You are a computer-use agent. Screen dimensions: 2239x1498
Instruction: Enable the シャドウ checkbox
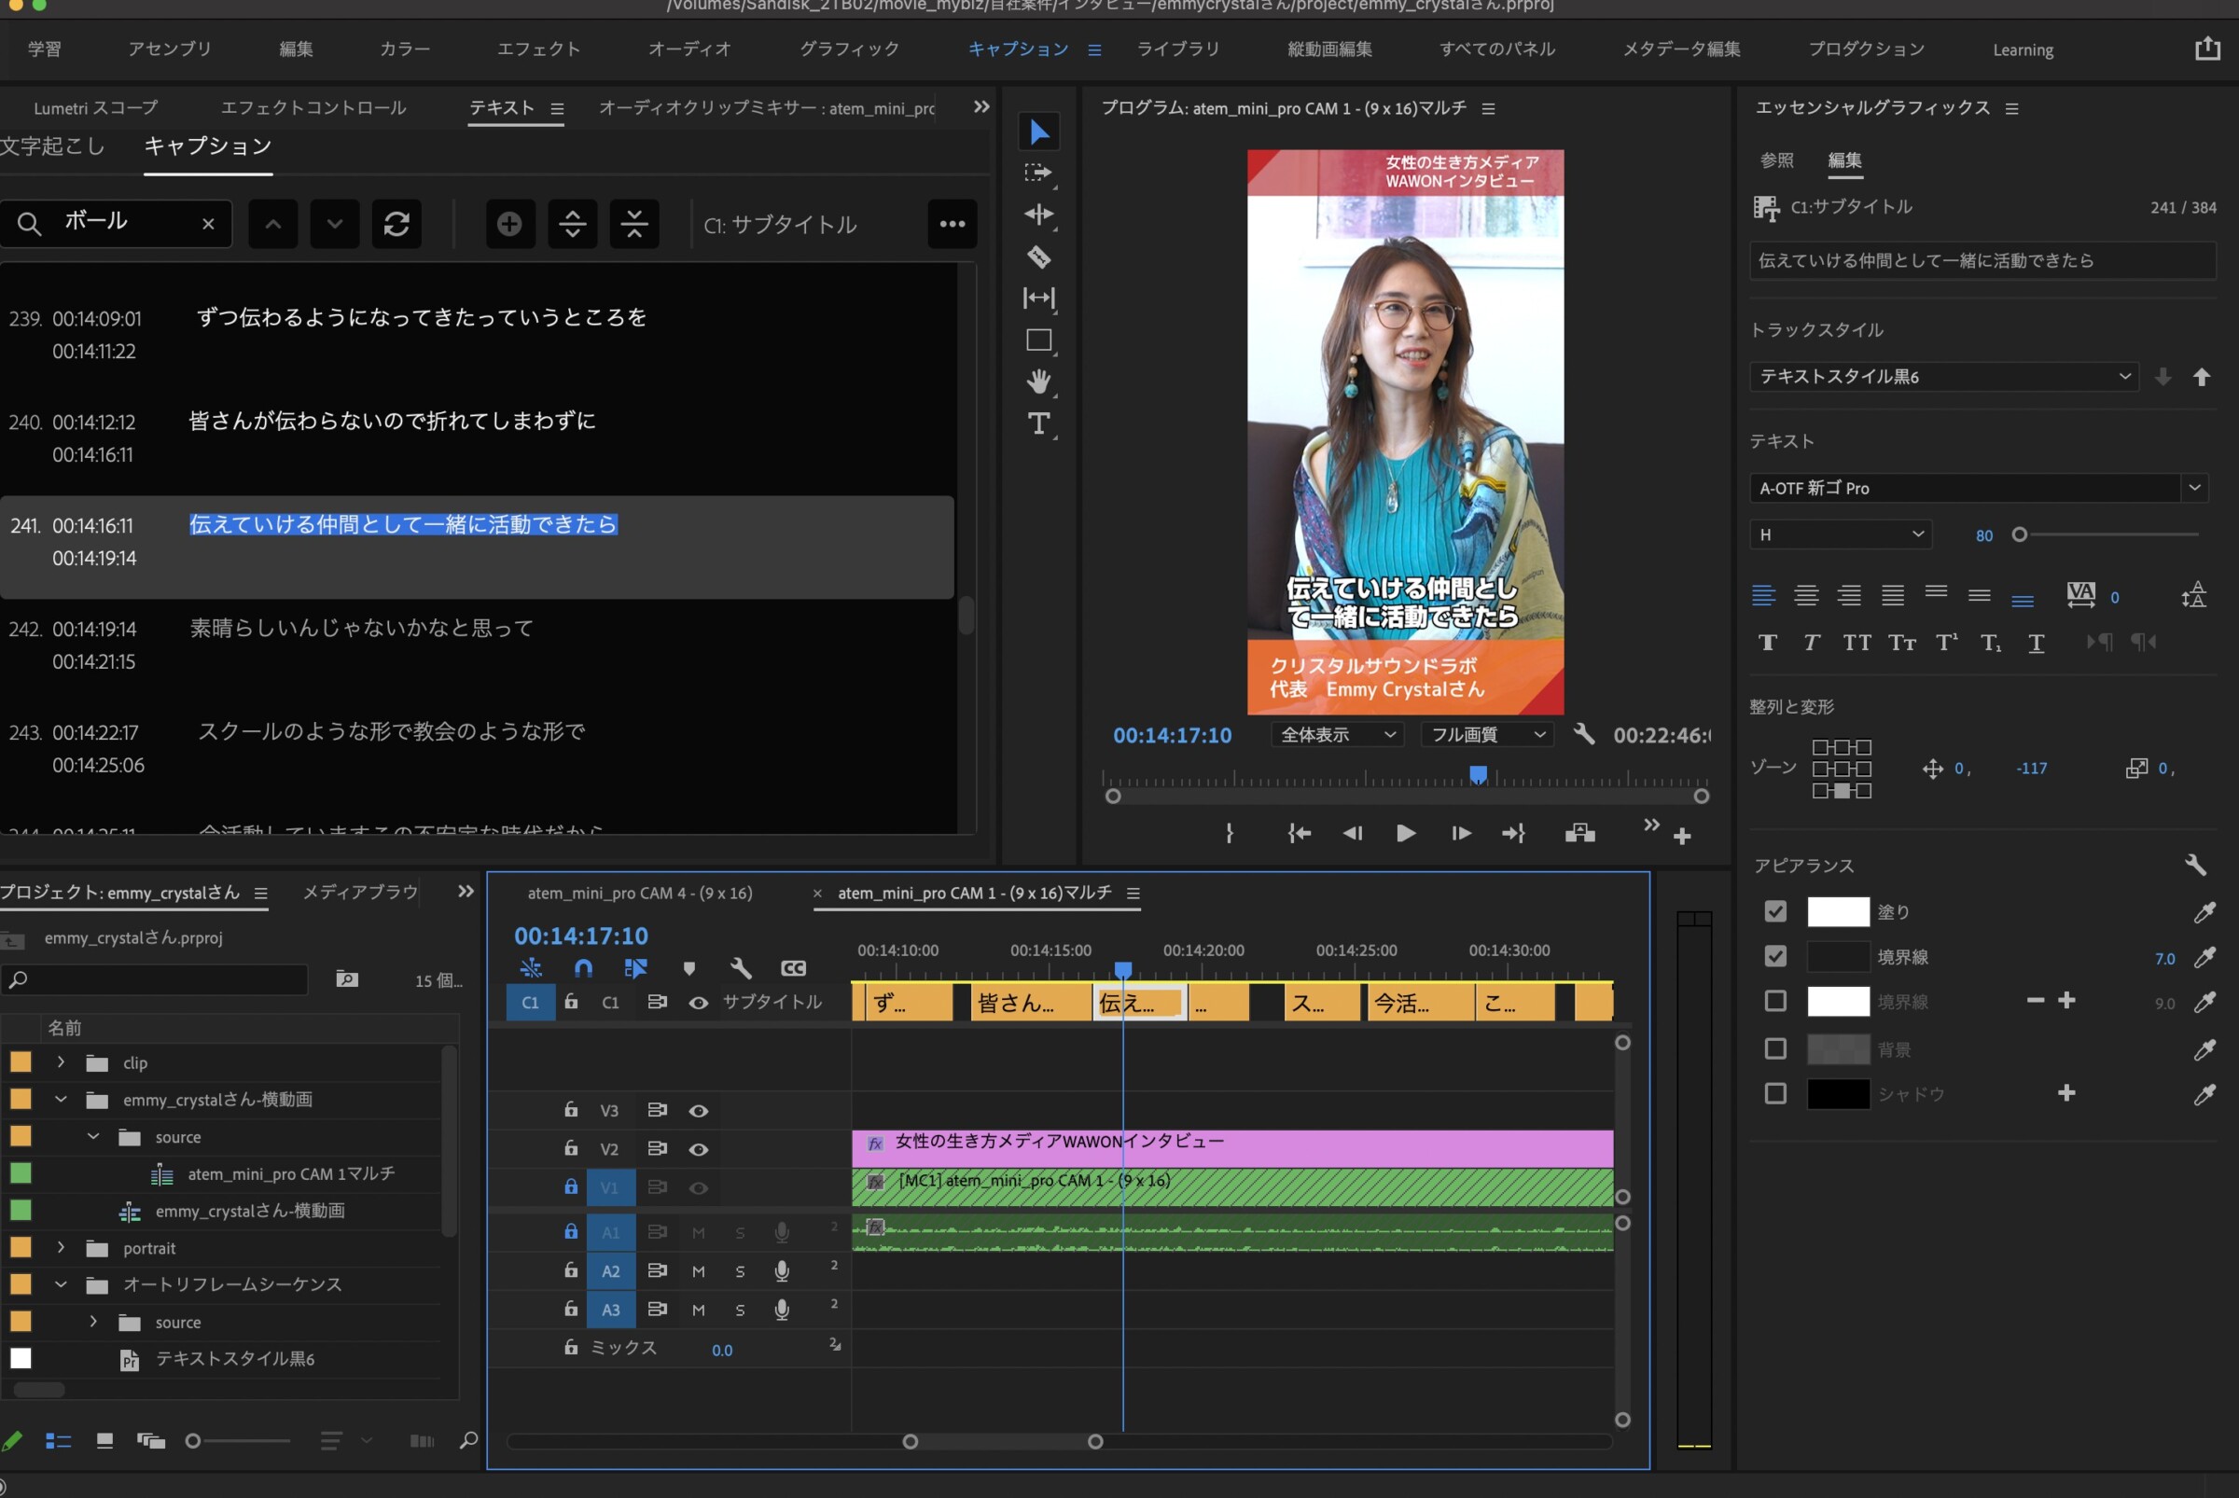[x=1774, y=1093]
